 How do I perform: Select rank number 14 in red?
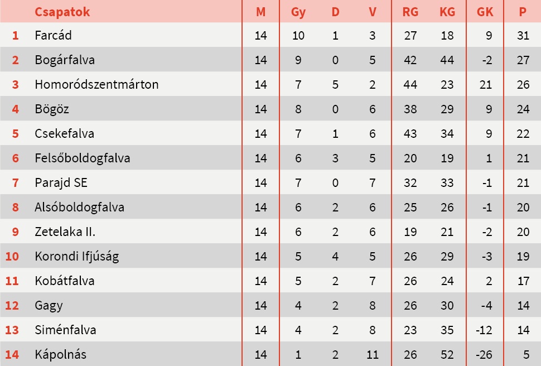click(x=12, y=354)
